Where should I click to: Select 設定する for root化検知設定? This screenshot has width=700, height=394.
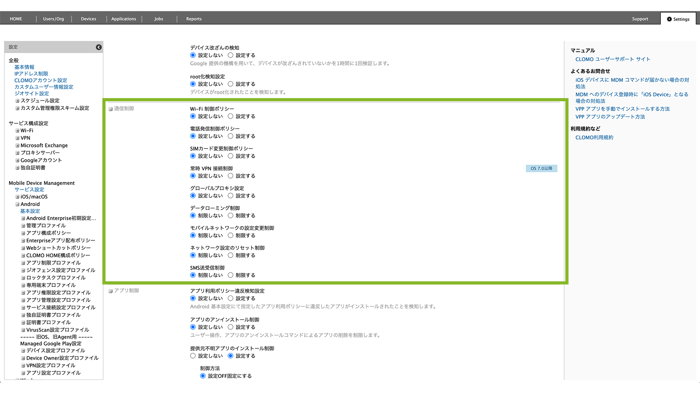click(x=231, y=84)
